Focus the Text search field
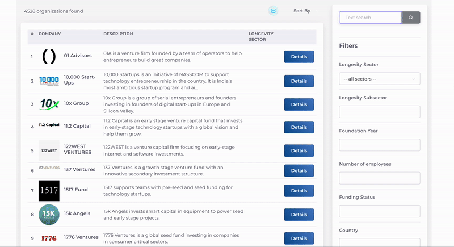 point(371,18)
